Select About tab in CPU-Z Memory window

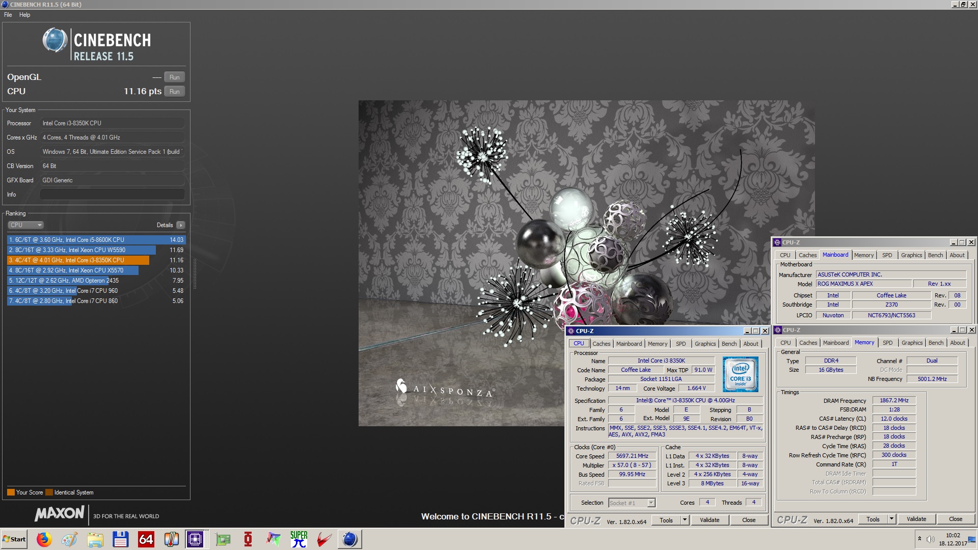tap(958, 343)
